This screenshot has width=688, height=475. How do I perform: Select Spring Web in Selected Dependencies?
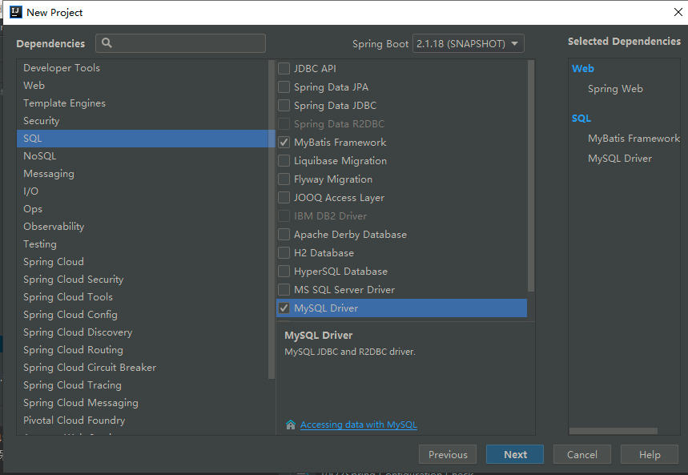click(615, 89)
